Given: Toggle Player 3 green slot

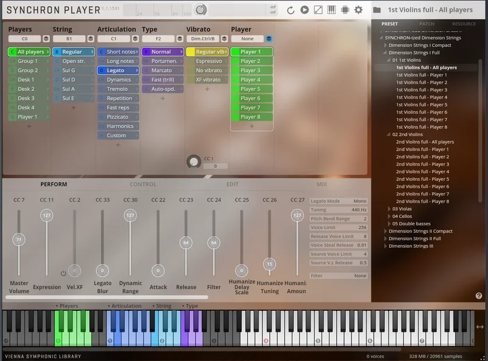Looking at the screenshot, I should click(252, 70).
